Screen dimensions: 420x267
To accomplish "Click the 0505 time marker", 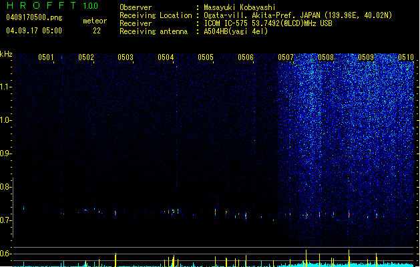I will (206, 57).
